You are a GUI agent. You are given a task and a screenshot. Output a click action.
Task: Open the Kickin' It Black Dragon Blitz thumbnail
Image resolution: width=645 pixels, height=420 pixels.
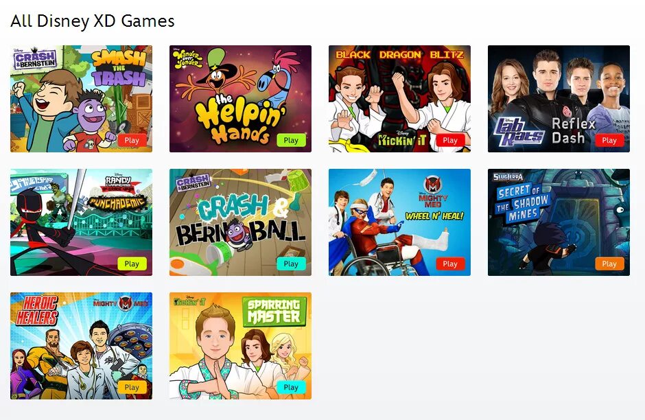pos(399,99)
